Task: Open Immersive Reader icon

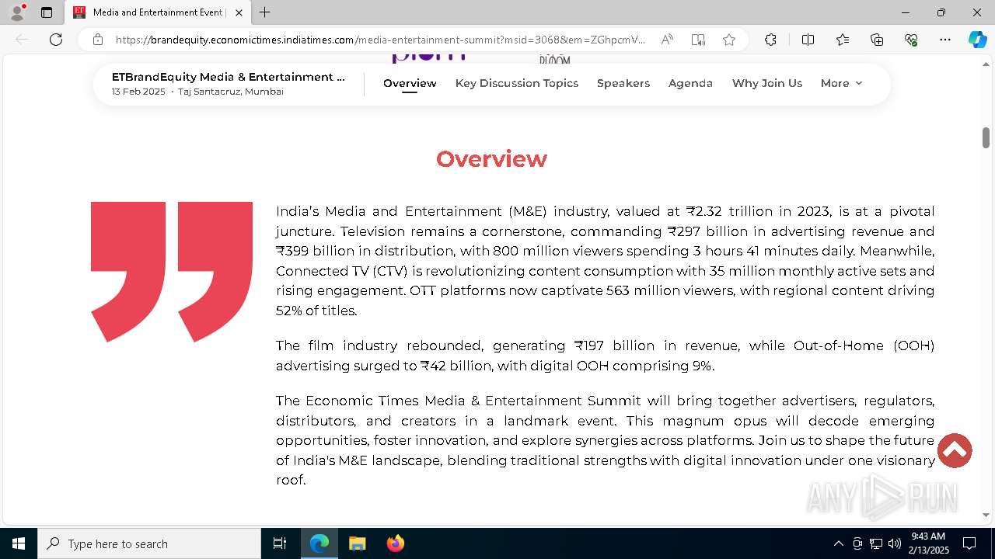Action: click(698, 40)
